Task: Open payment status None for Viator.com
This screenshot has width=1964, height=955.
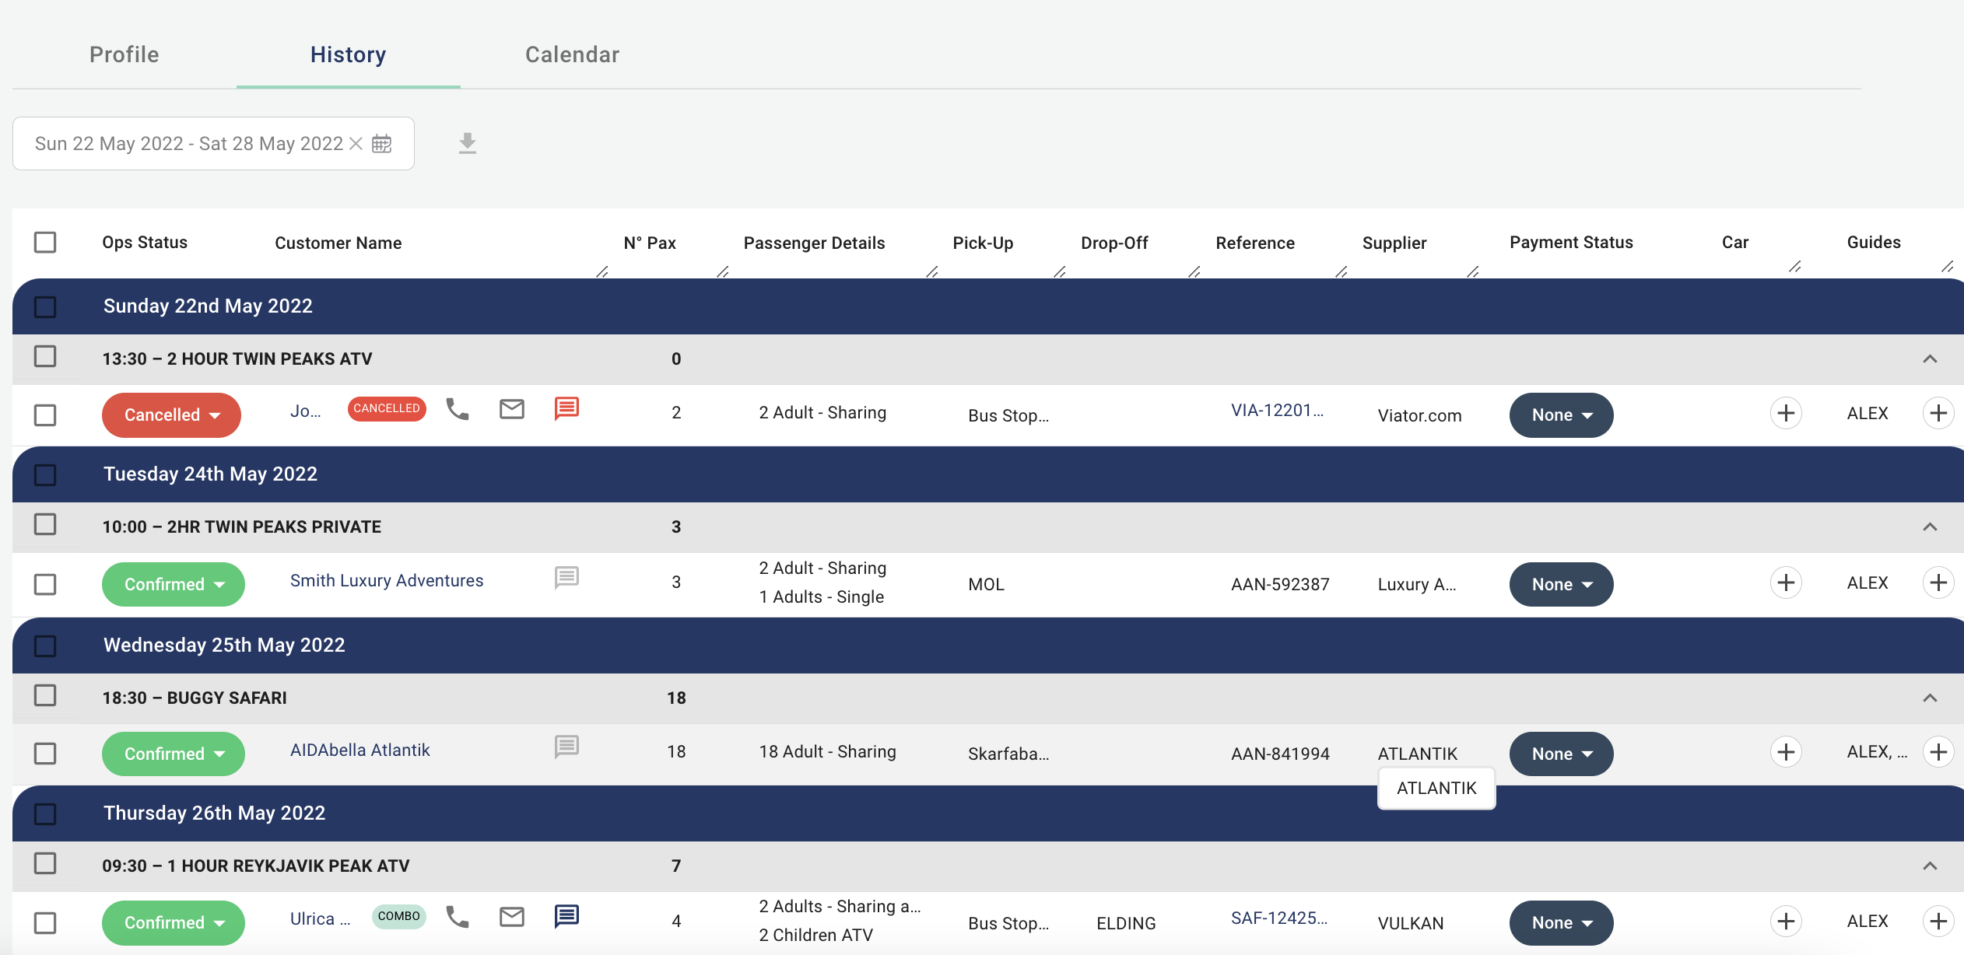Action: coord(1561,415)
